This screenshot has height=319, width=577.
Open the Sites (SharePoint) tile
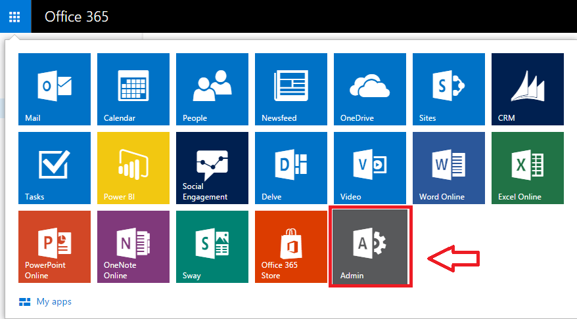pos(449,89)
